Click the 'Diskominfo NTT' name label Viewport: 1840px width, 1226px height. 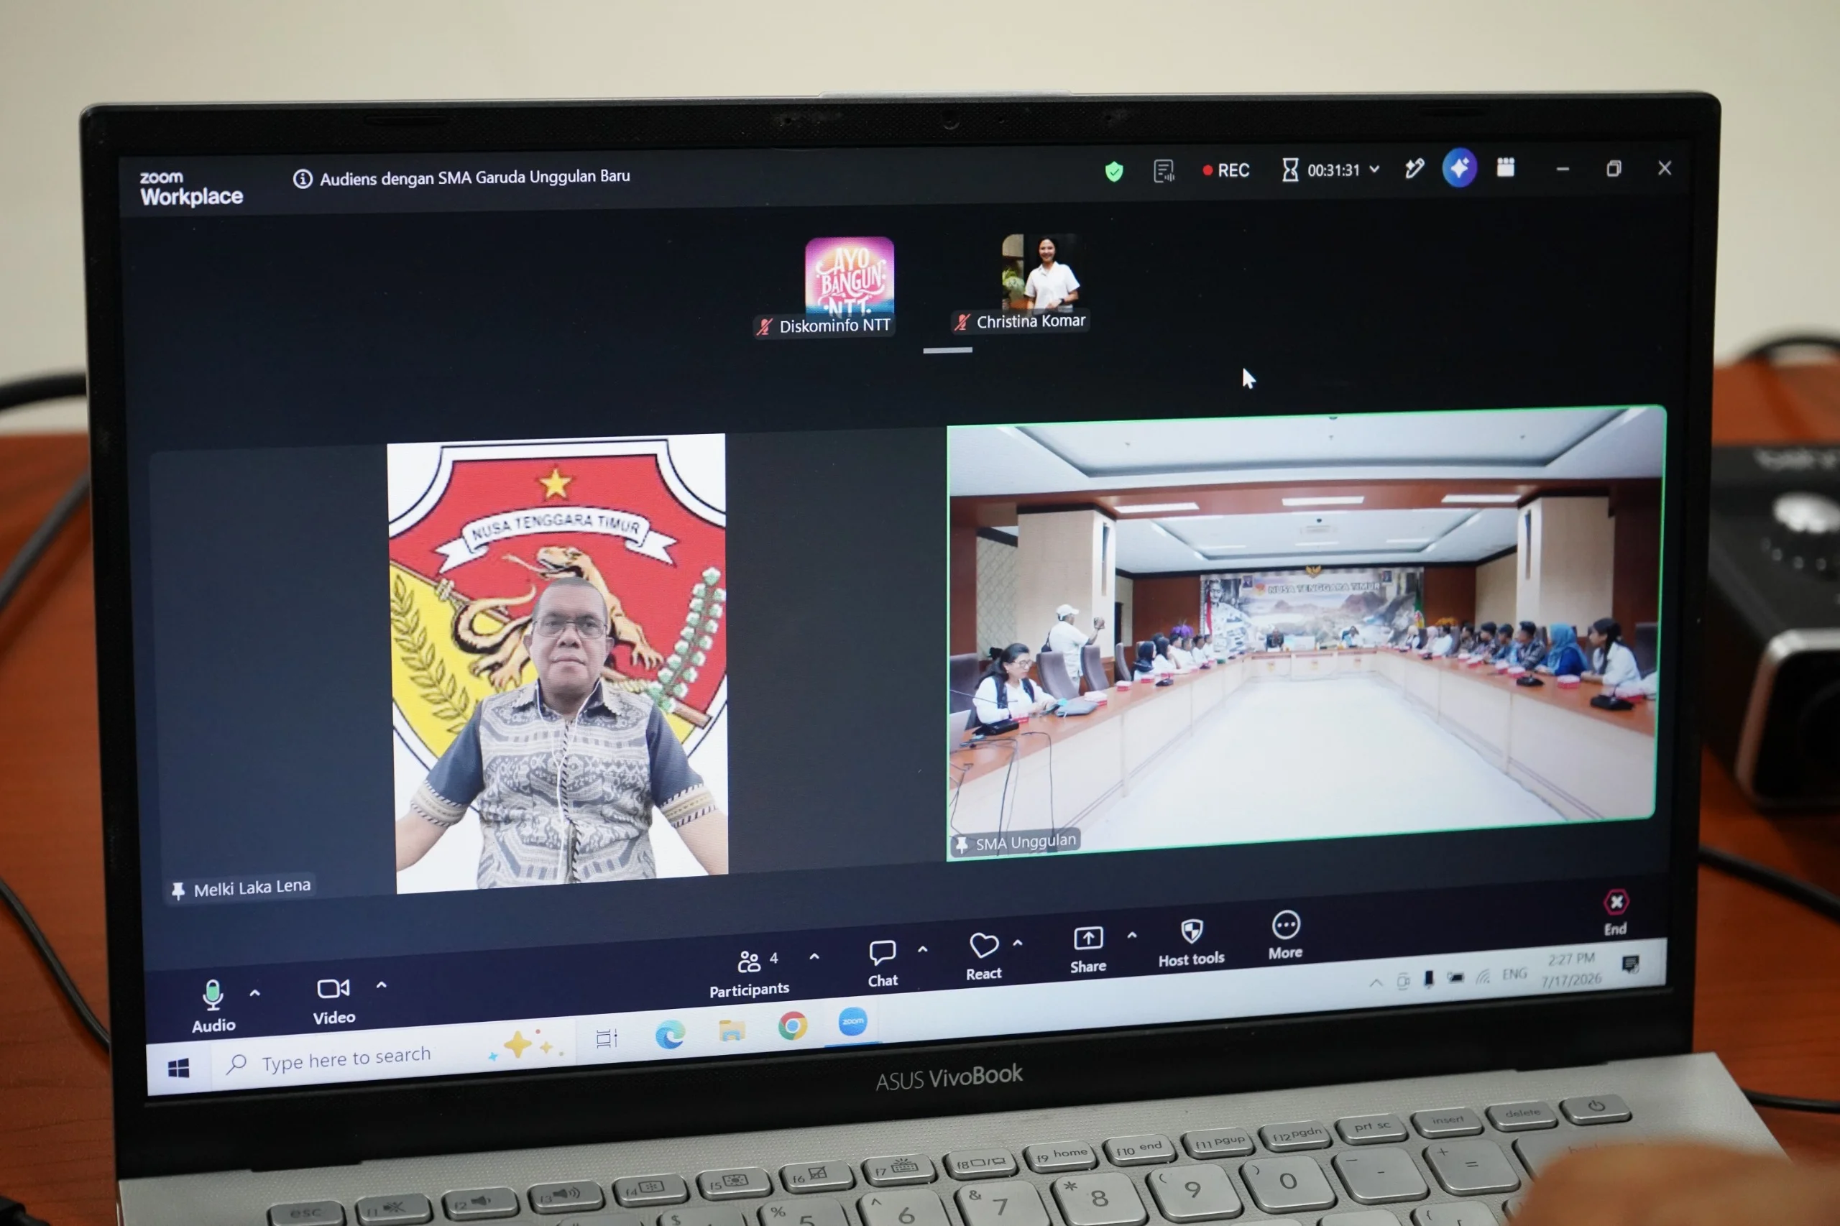tap(834, 326)
